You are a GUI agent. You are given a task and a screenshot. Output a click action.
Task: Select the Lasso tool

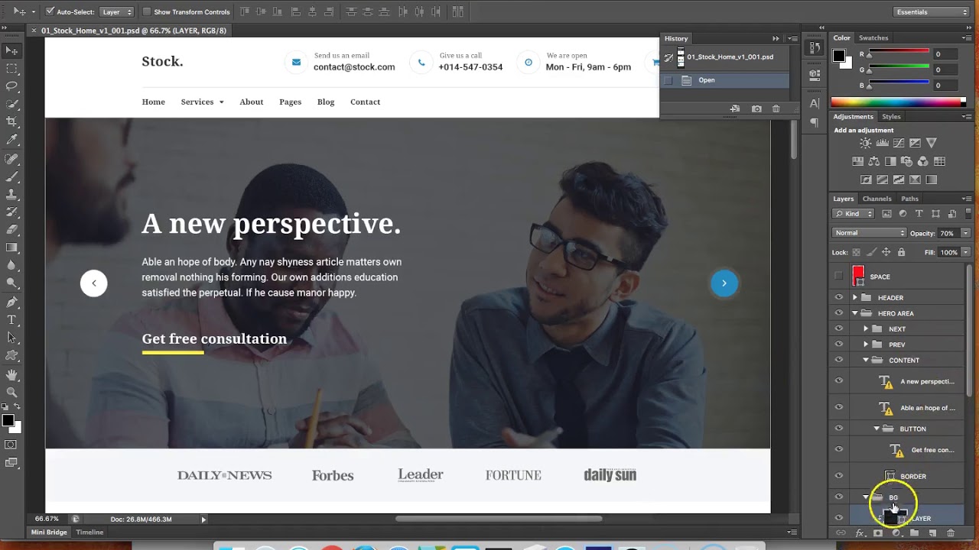point(11,86)
